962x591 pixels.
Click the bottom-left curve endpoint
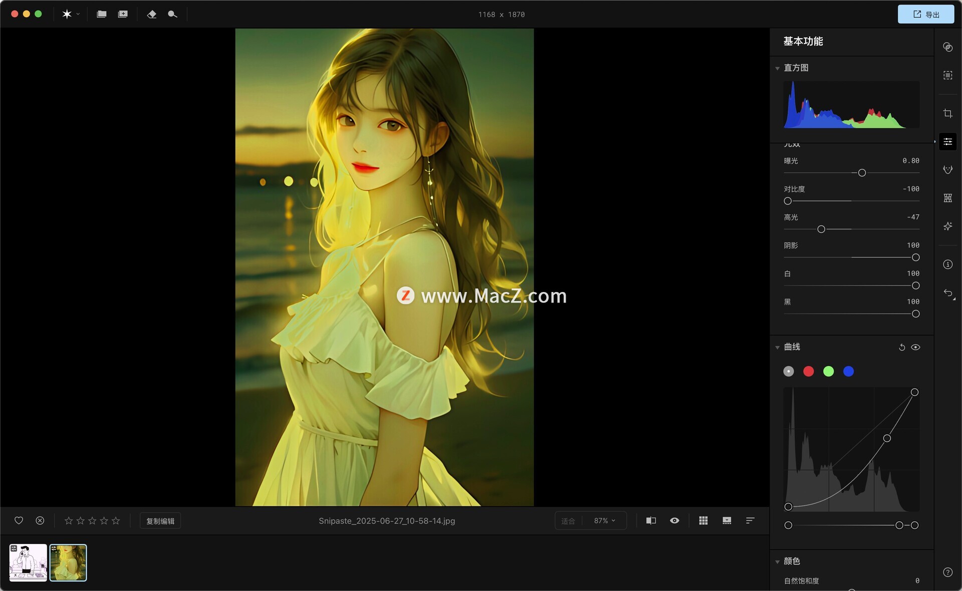pyautogui.click(x=788, y=507)
